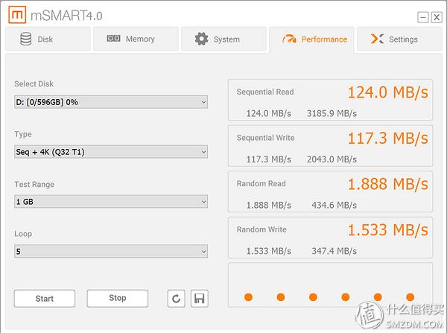Expand the Type dropdown Seq + 4K
Viewport: 447px width, 333px height.
(111, 152)
